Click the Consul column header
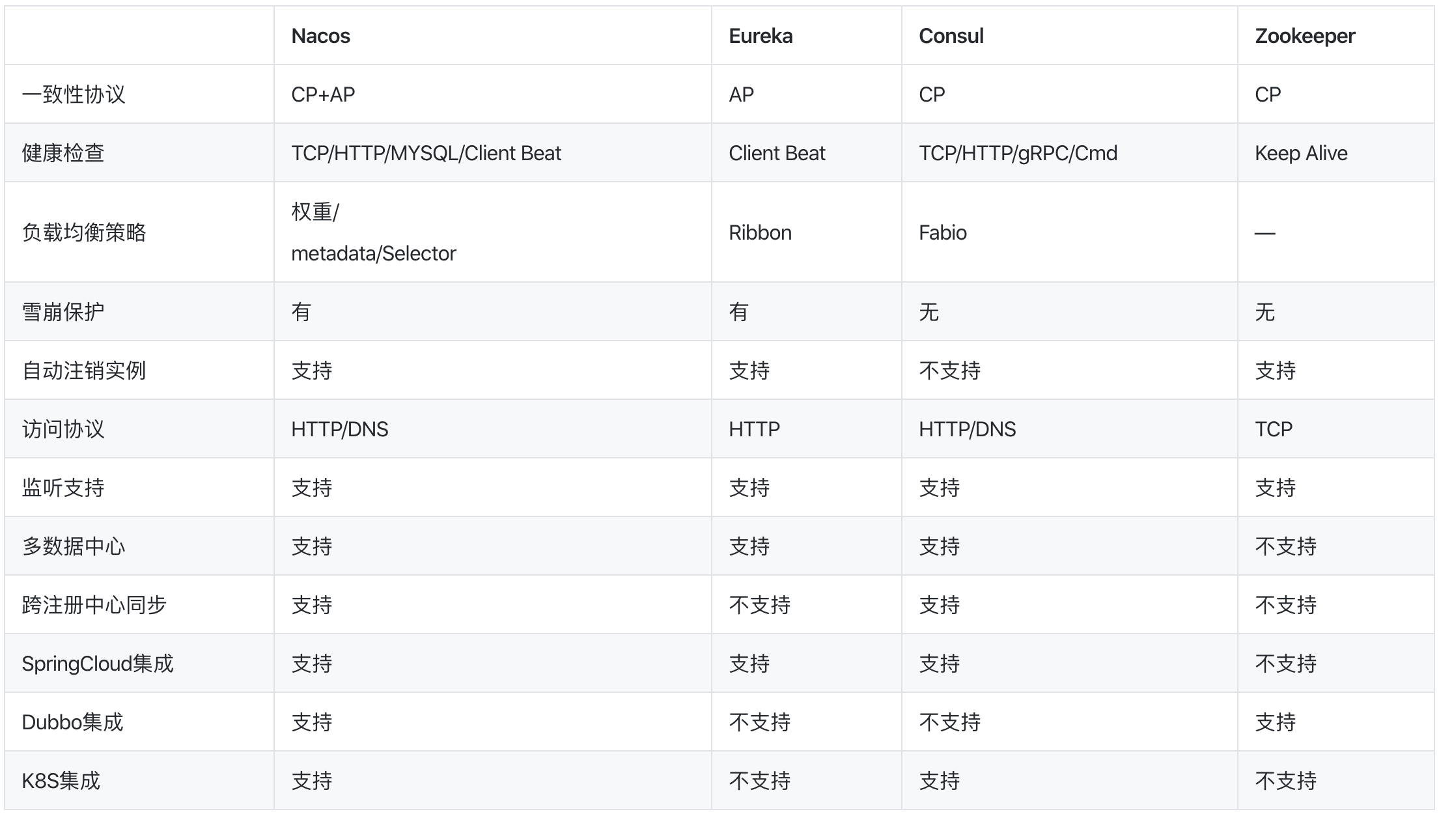The image size is (1439, 814). pyautogui.click(x=951, y=36)
